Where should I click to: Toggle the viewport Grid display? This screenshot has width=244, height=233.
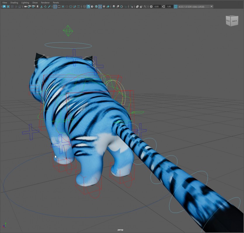55,6
